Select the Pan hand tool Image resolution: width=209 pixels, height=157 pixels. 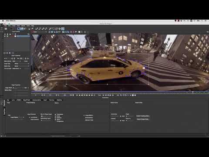tap(29, 29)
